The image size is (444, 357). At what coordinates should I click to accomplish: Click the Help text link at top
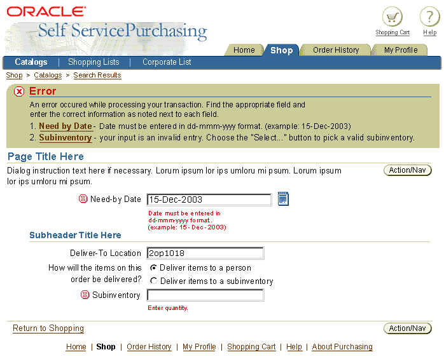(x=429, y=32)
